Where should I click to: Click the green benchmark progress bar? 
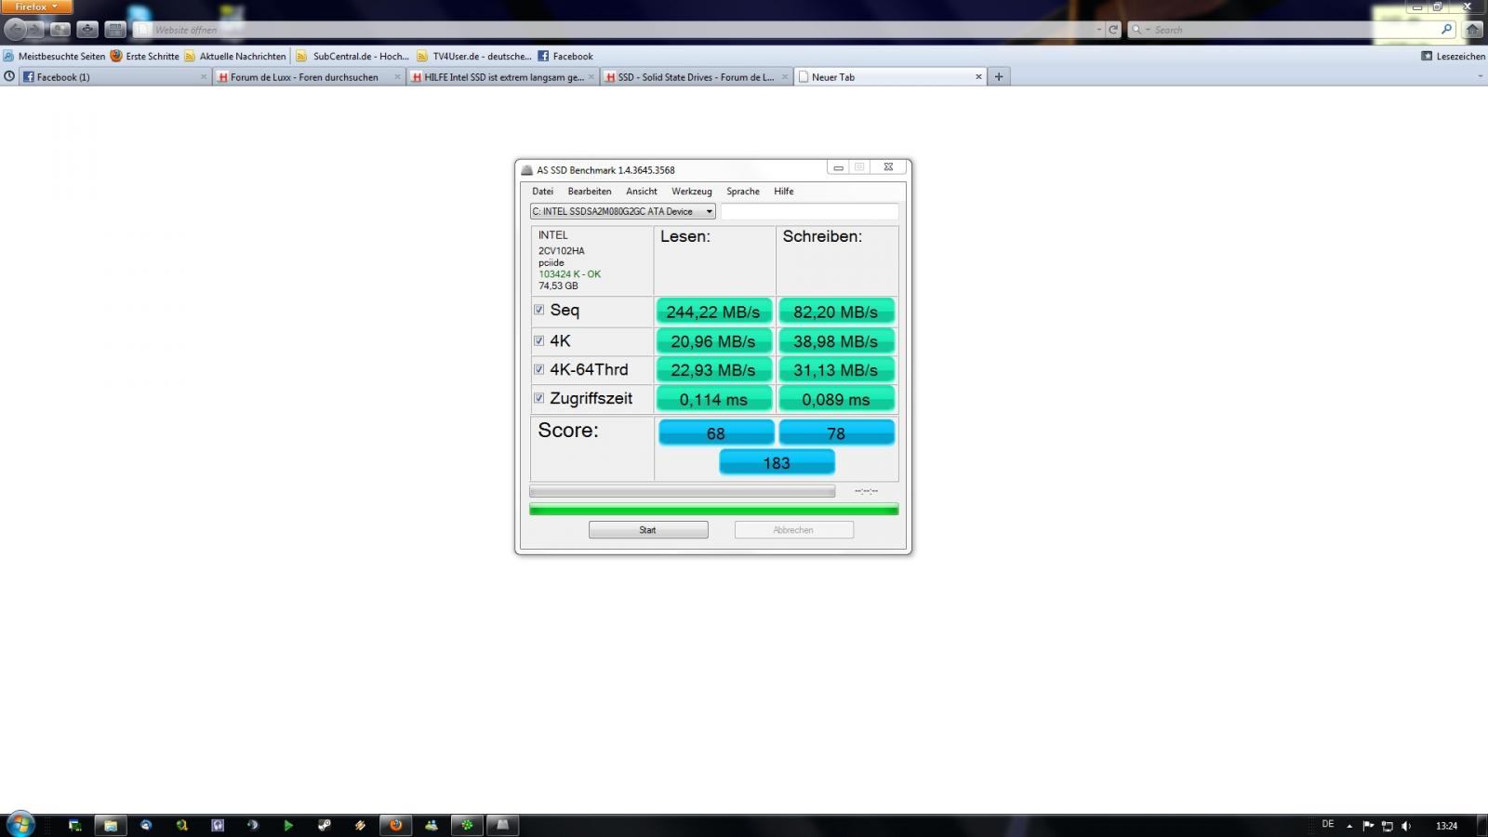(x=713, y=510)
